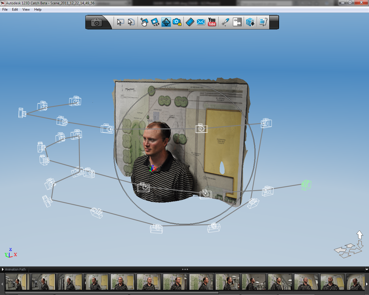This screenshot has width=369, height=295.
Task: Click the filmstrip scroll-left arrow
Action: [2, 284]
